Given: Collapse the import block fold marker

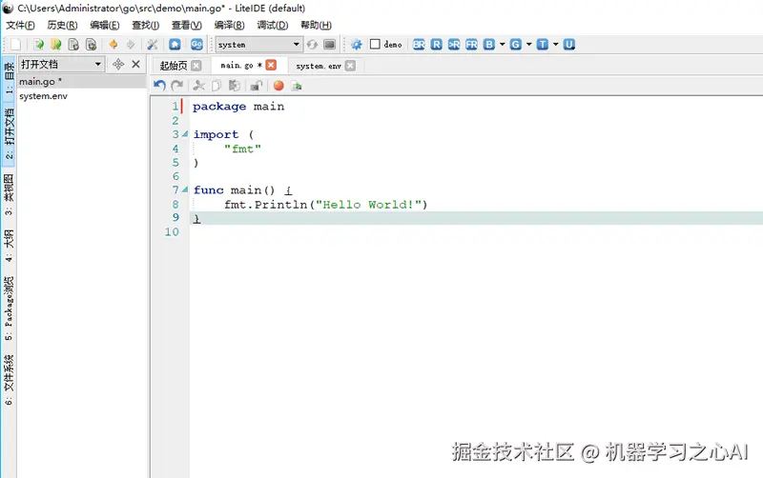Looking at the screenshot, I should [x=185, y=134].
